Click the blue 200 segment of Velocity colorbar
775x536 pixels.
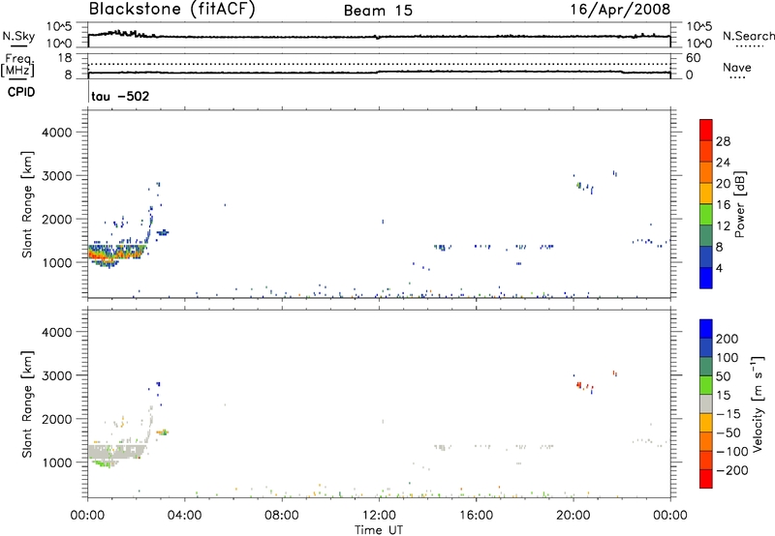coord(706,329)
